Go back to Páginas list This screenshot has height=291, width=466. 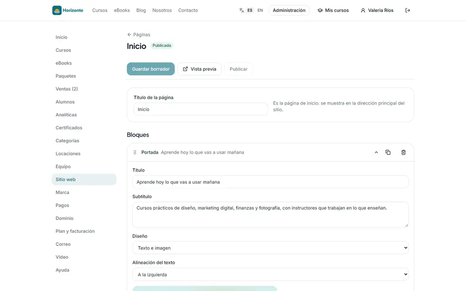[139, 35]
